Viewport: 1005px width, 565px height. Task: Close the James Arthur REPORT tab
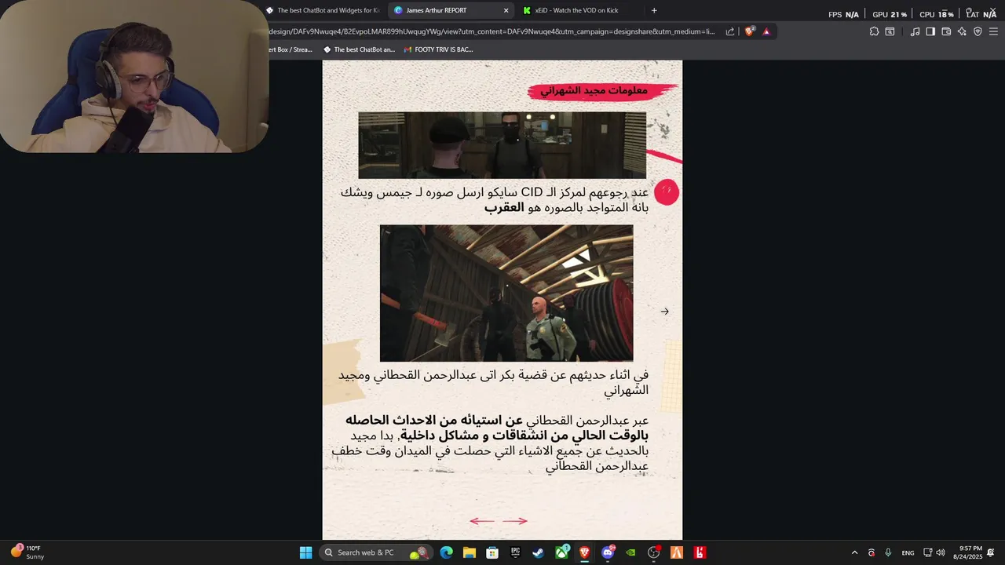point(506,10)
